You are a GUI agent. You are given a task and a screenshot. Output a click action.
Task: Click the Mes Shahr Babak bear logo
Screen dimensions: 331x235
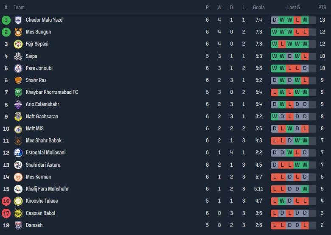(x=18, y=141)
